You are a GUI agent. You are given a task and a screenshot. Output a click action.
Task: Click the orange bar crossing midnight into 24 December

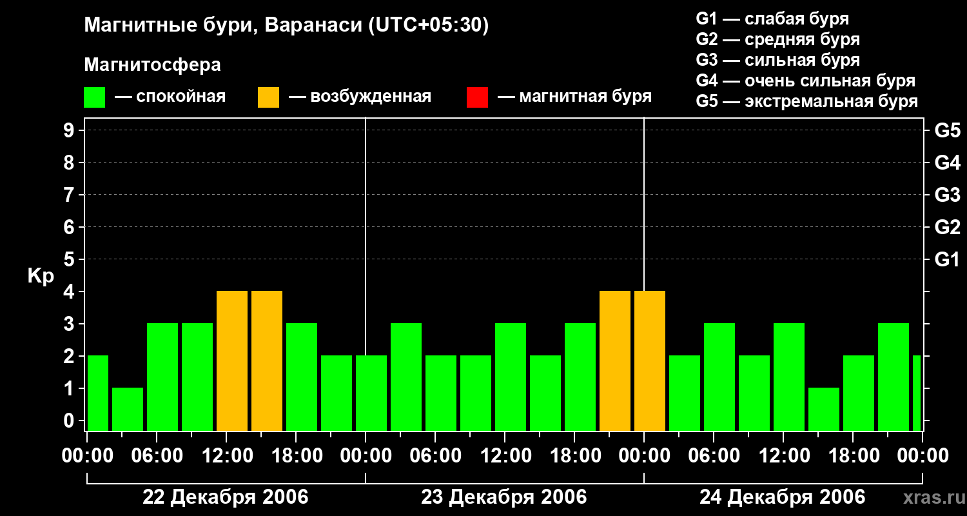(650, 361)
